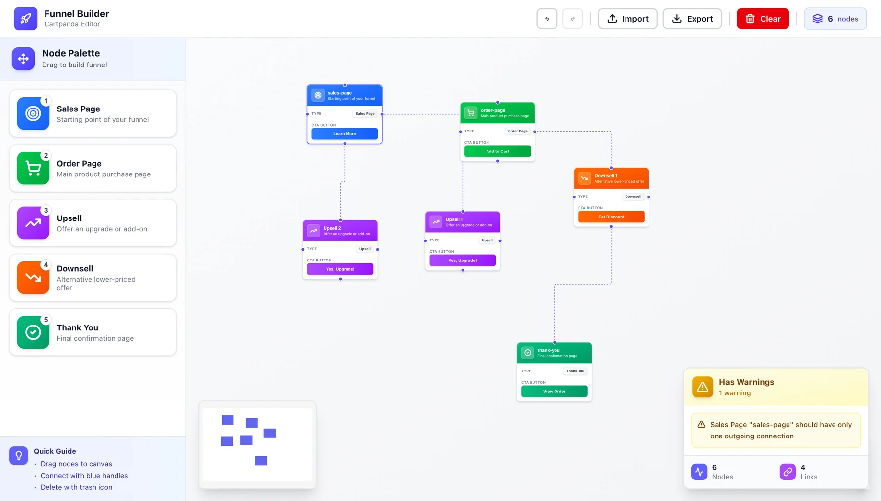Click the bottom handle of the Upsell 2 node
The height and width of the screenshot is (501, 881).
click(x=340, y=279)
